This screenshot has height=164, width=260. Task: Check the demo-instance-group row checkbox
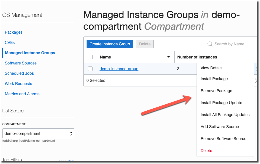click(x=90, y=69)
